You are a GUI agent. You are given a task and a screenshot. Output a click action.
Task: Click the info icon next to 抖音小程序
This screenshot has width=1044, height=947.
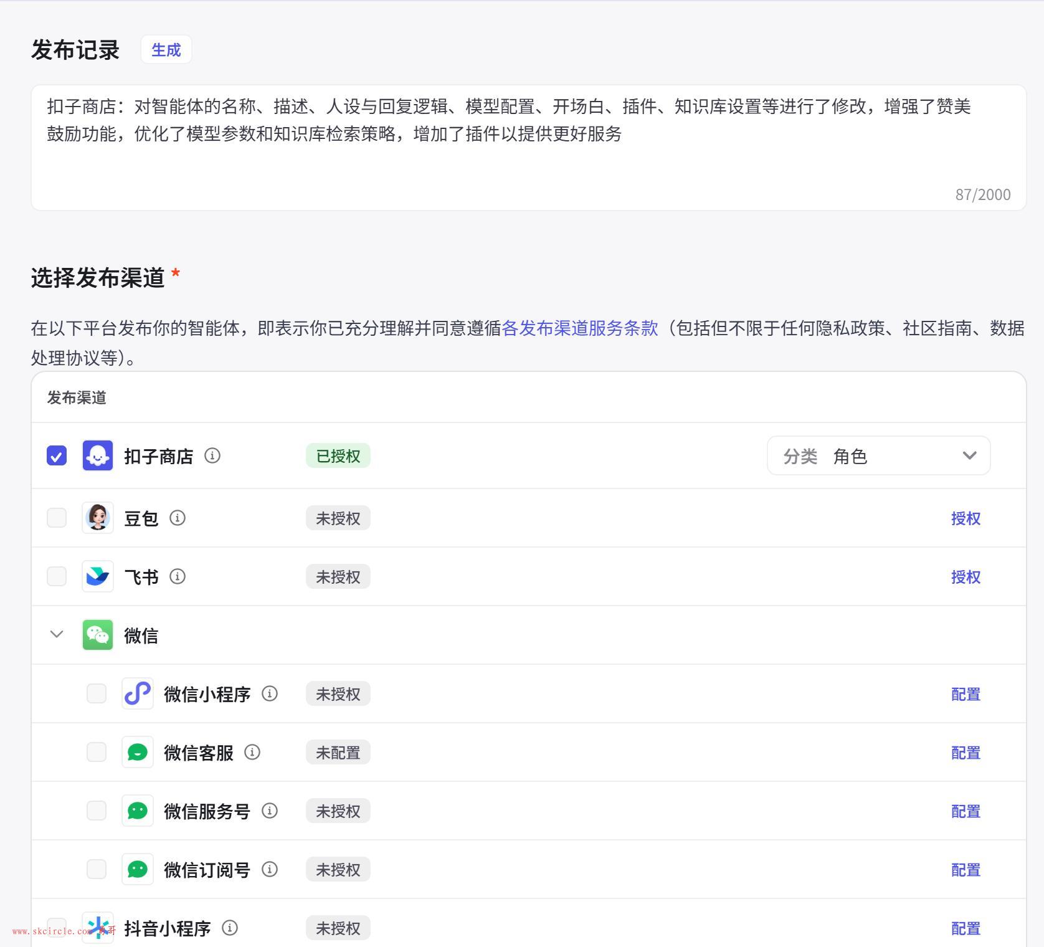point(230,928)
